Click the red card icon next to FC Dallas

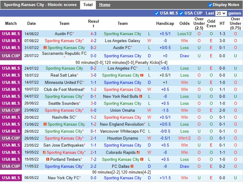132,166
